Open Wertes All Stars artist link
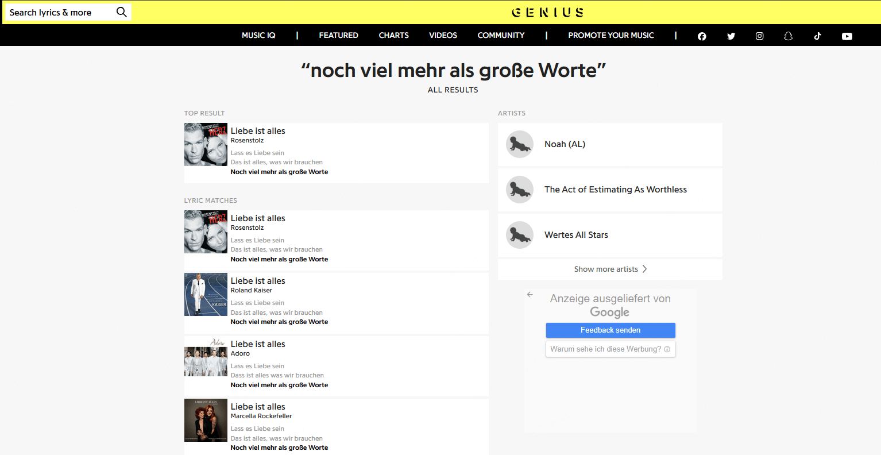Viewport: 881px width, 455px height. (610, 235)
